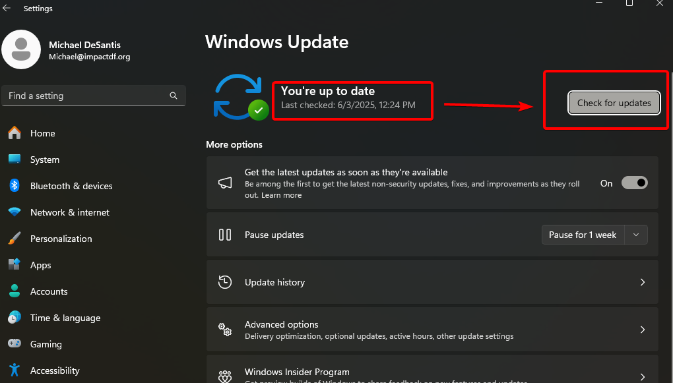Close the Settings window

pyautogui.click(x=660, y=3)
